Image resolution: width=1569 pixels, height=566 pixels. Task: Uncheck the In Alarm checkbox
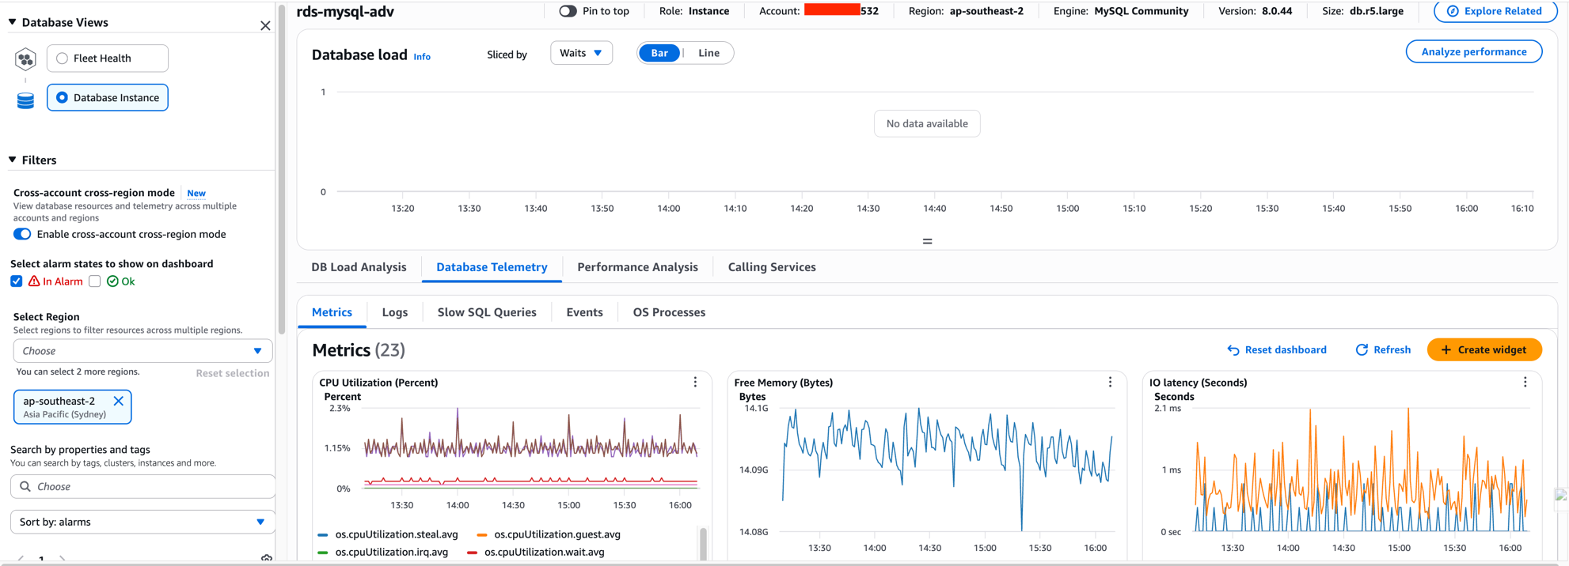17,281
